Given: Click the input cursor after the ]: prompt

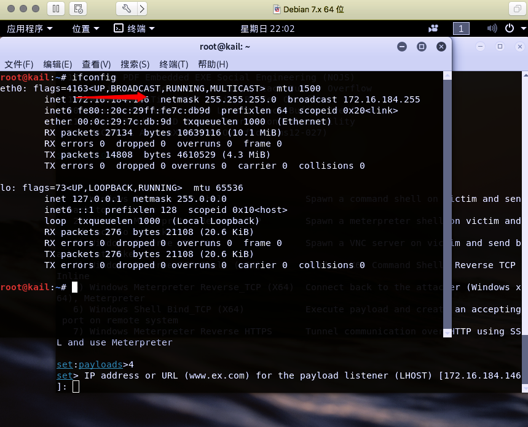Looking at the screenshot, I should click(76, 387).
